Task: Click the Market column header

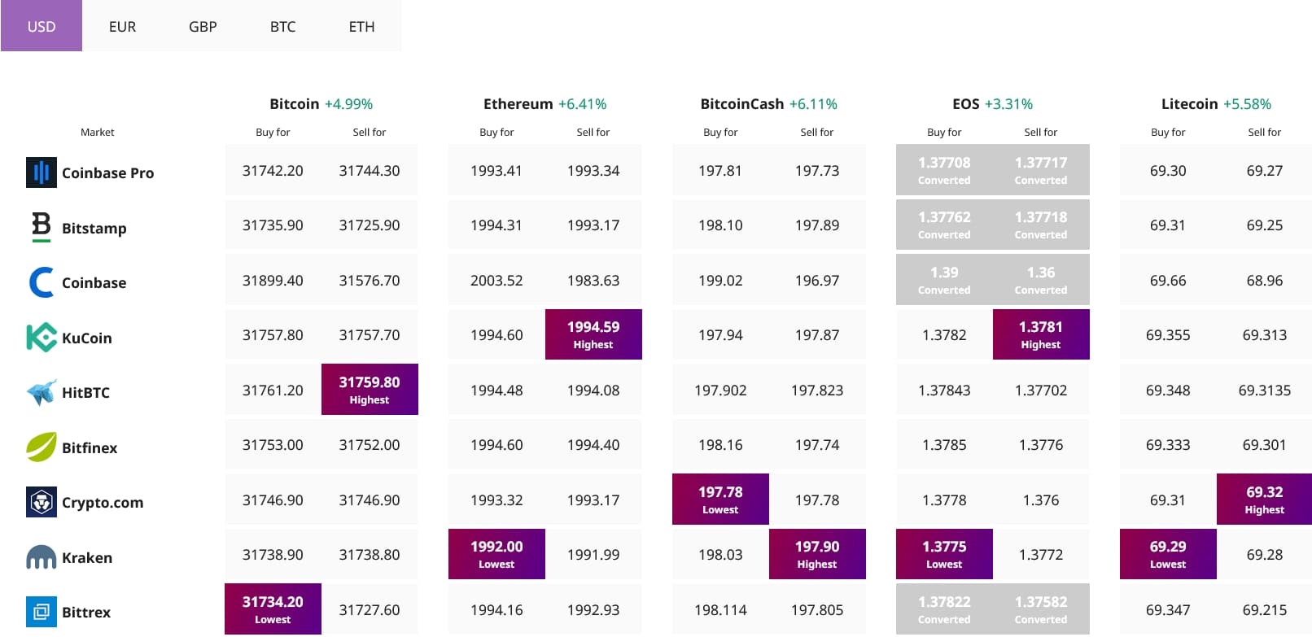Action: pos(98,132)
